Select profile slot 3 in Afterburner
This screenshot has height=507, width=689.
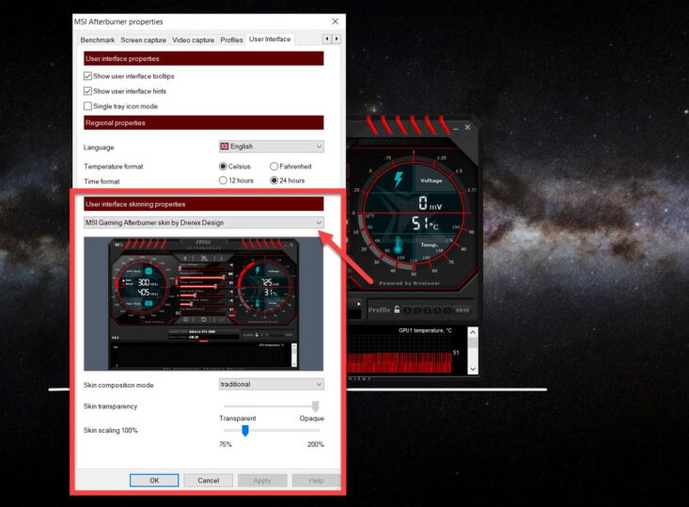[x=427, y=310]
